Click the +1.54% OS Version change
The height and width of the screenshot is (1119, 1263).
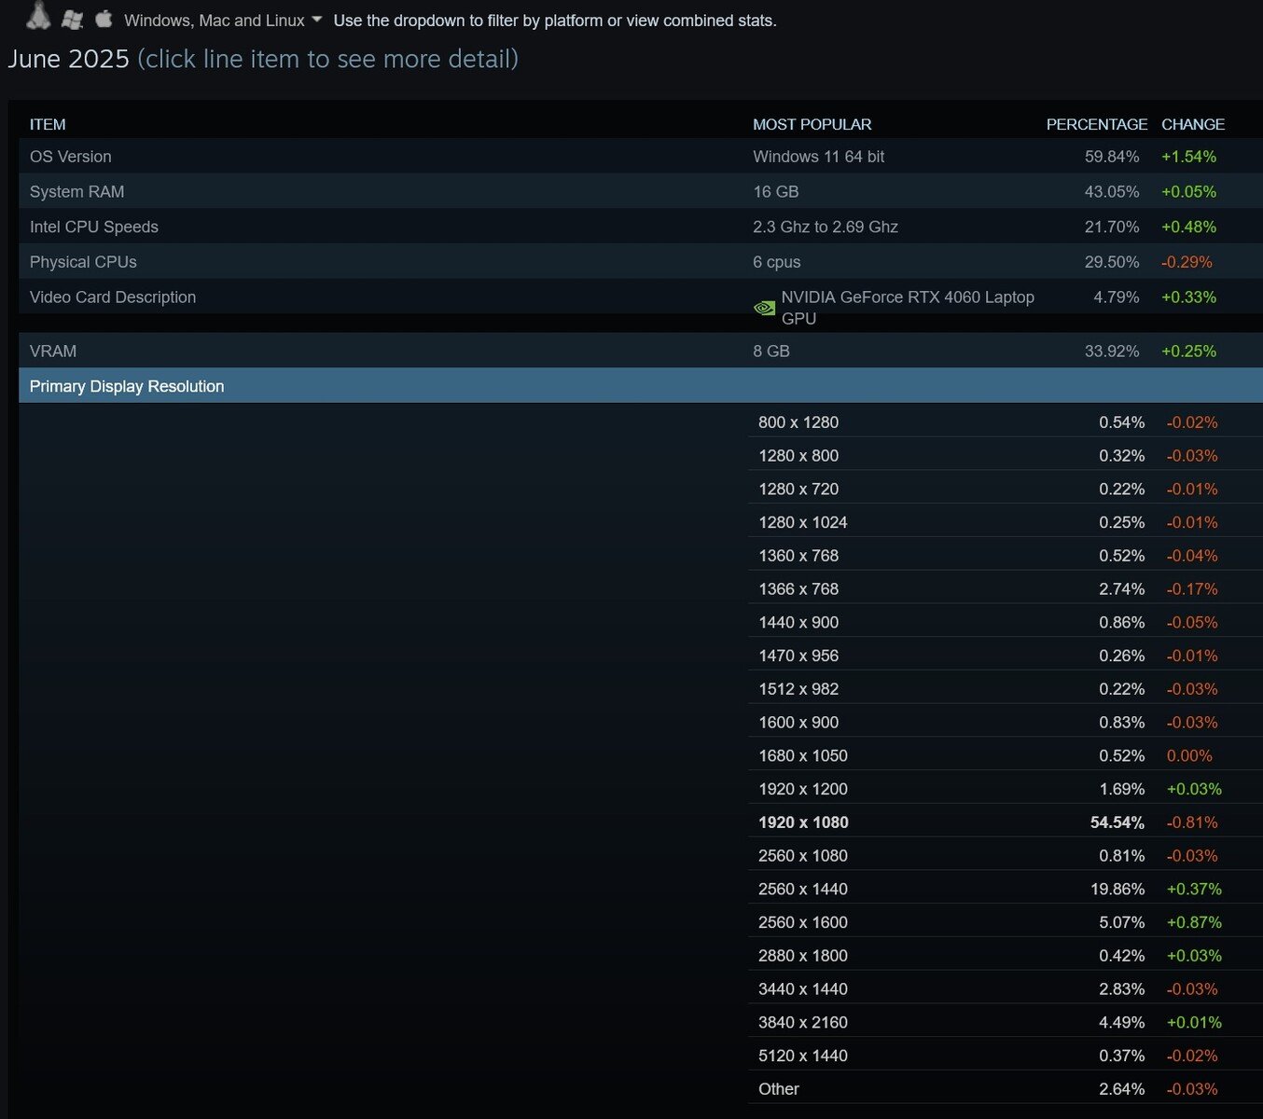click(x=1189, y=157)
